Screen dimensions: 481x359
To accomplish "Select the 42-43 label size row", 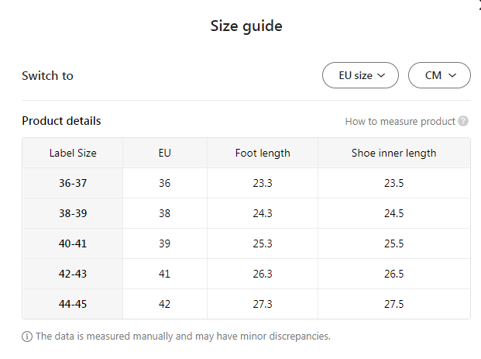I will pyautogui.click(x=73, y=274).
